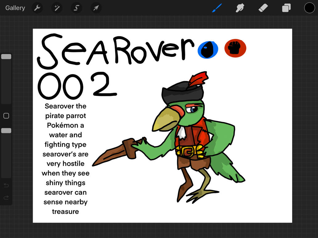Click the line "very hostile"
318x238 pixels.
coord(66,164)
